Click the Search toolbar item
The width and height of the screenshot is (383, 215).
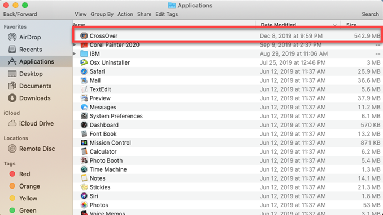371,14
